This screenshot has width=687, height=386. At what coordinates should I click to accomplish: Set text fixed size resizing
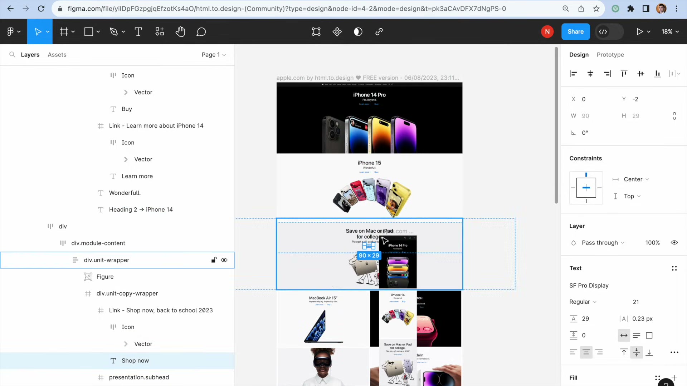pos(649,336)
